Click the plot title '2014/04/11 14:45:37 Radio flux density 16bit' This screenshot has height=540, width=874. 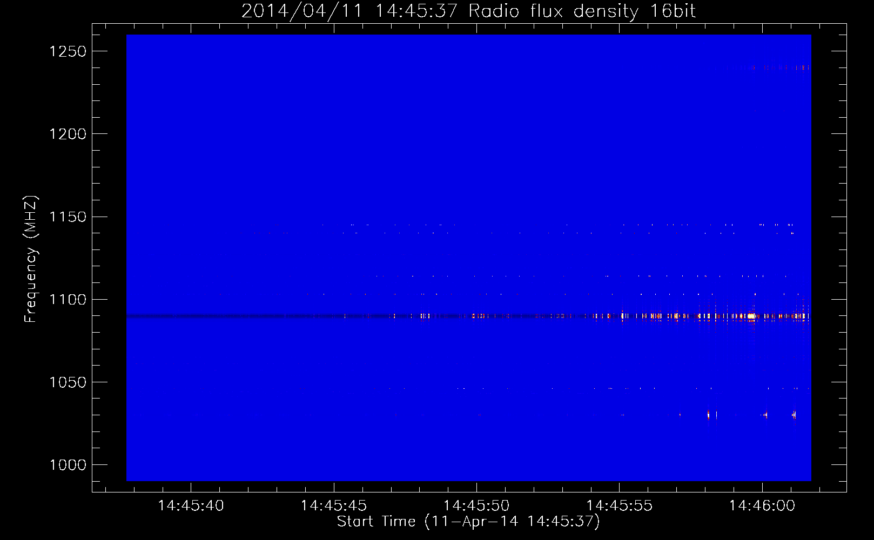click(468, 11)
